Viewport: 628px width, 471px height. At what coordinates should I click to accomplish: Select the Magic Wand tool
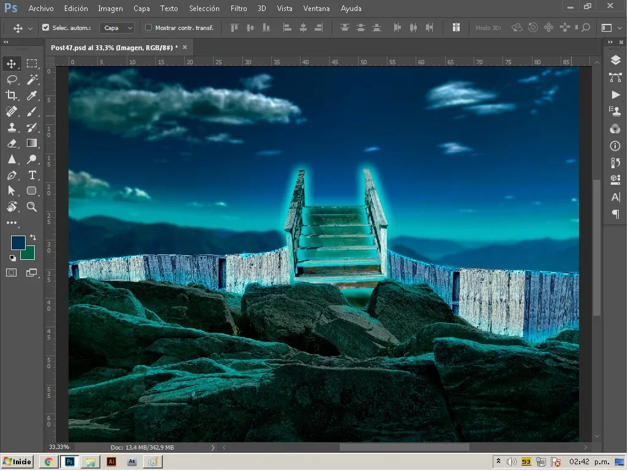point(32,80)
